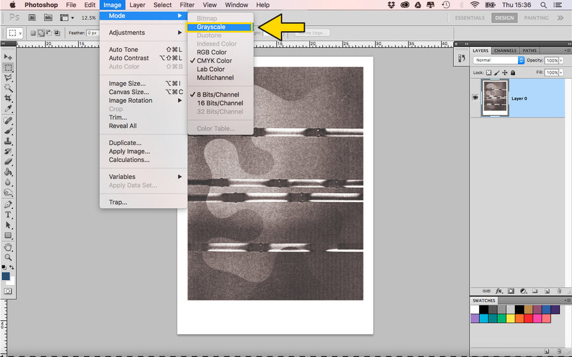
Task: Delete layer using the Layers panel trash icon
Action: pos(558,290)
